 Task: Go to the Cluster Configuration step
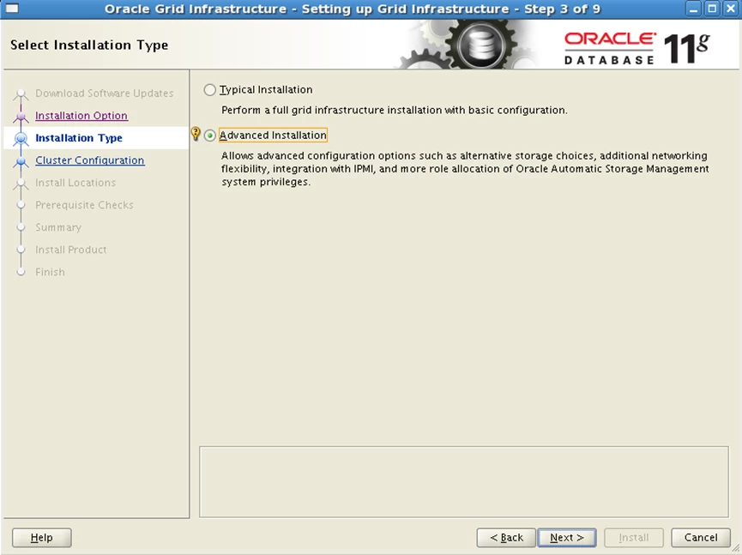pyautogui.click(x=90, y=160)
